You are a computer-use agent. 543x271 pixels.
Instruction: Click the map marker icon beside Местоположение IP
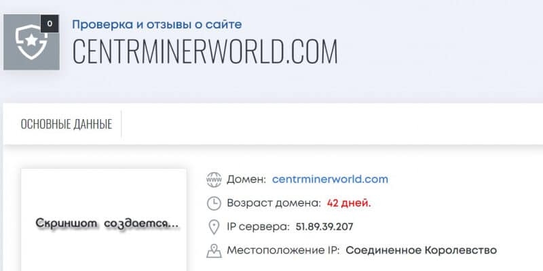(x=214, y=251)
